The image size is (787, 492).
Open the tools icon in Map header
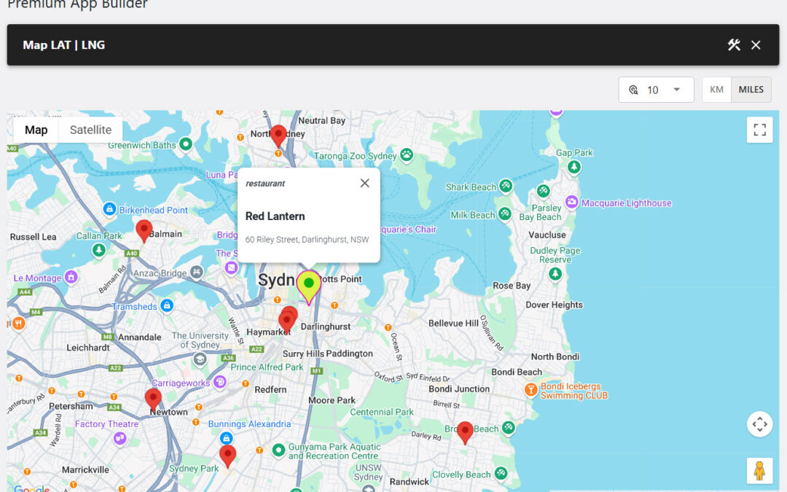pyautogui.click(x=734, y=44)
